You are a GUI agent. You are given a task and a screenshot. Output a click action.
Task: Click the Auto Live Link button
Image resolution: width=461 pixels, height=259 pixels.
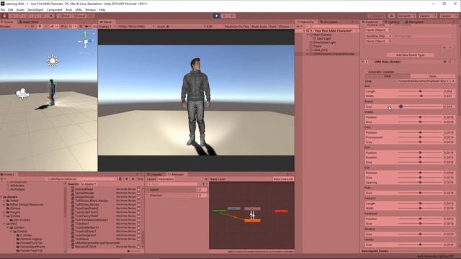pos(283,179)
